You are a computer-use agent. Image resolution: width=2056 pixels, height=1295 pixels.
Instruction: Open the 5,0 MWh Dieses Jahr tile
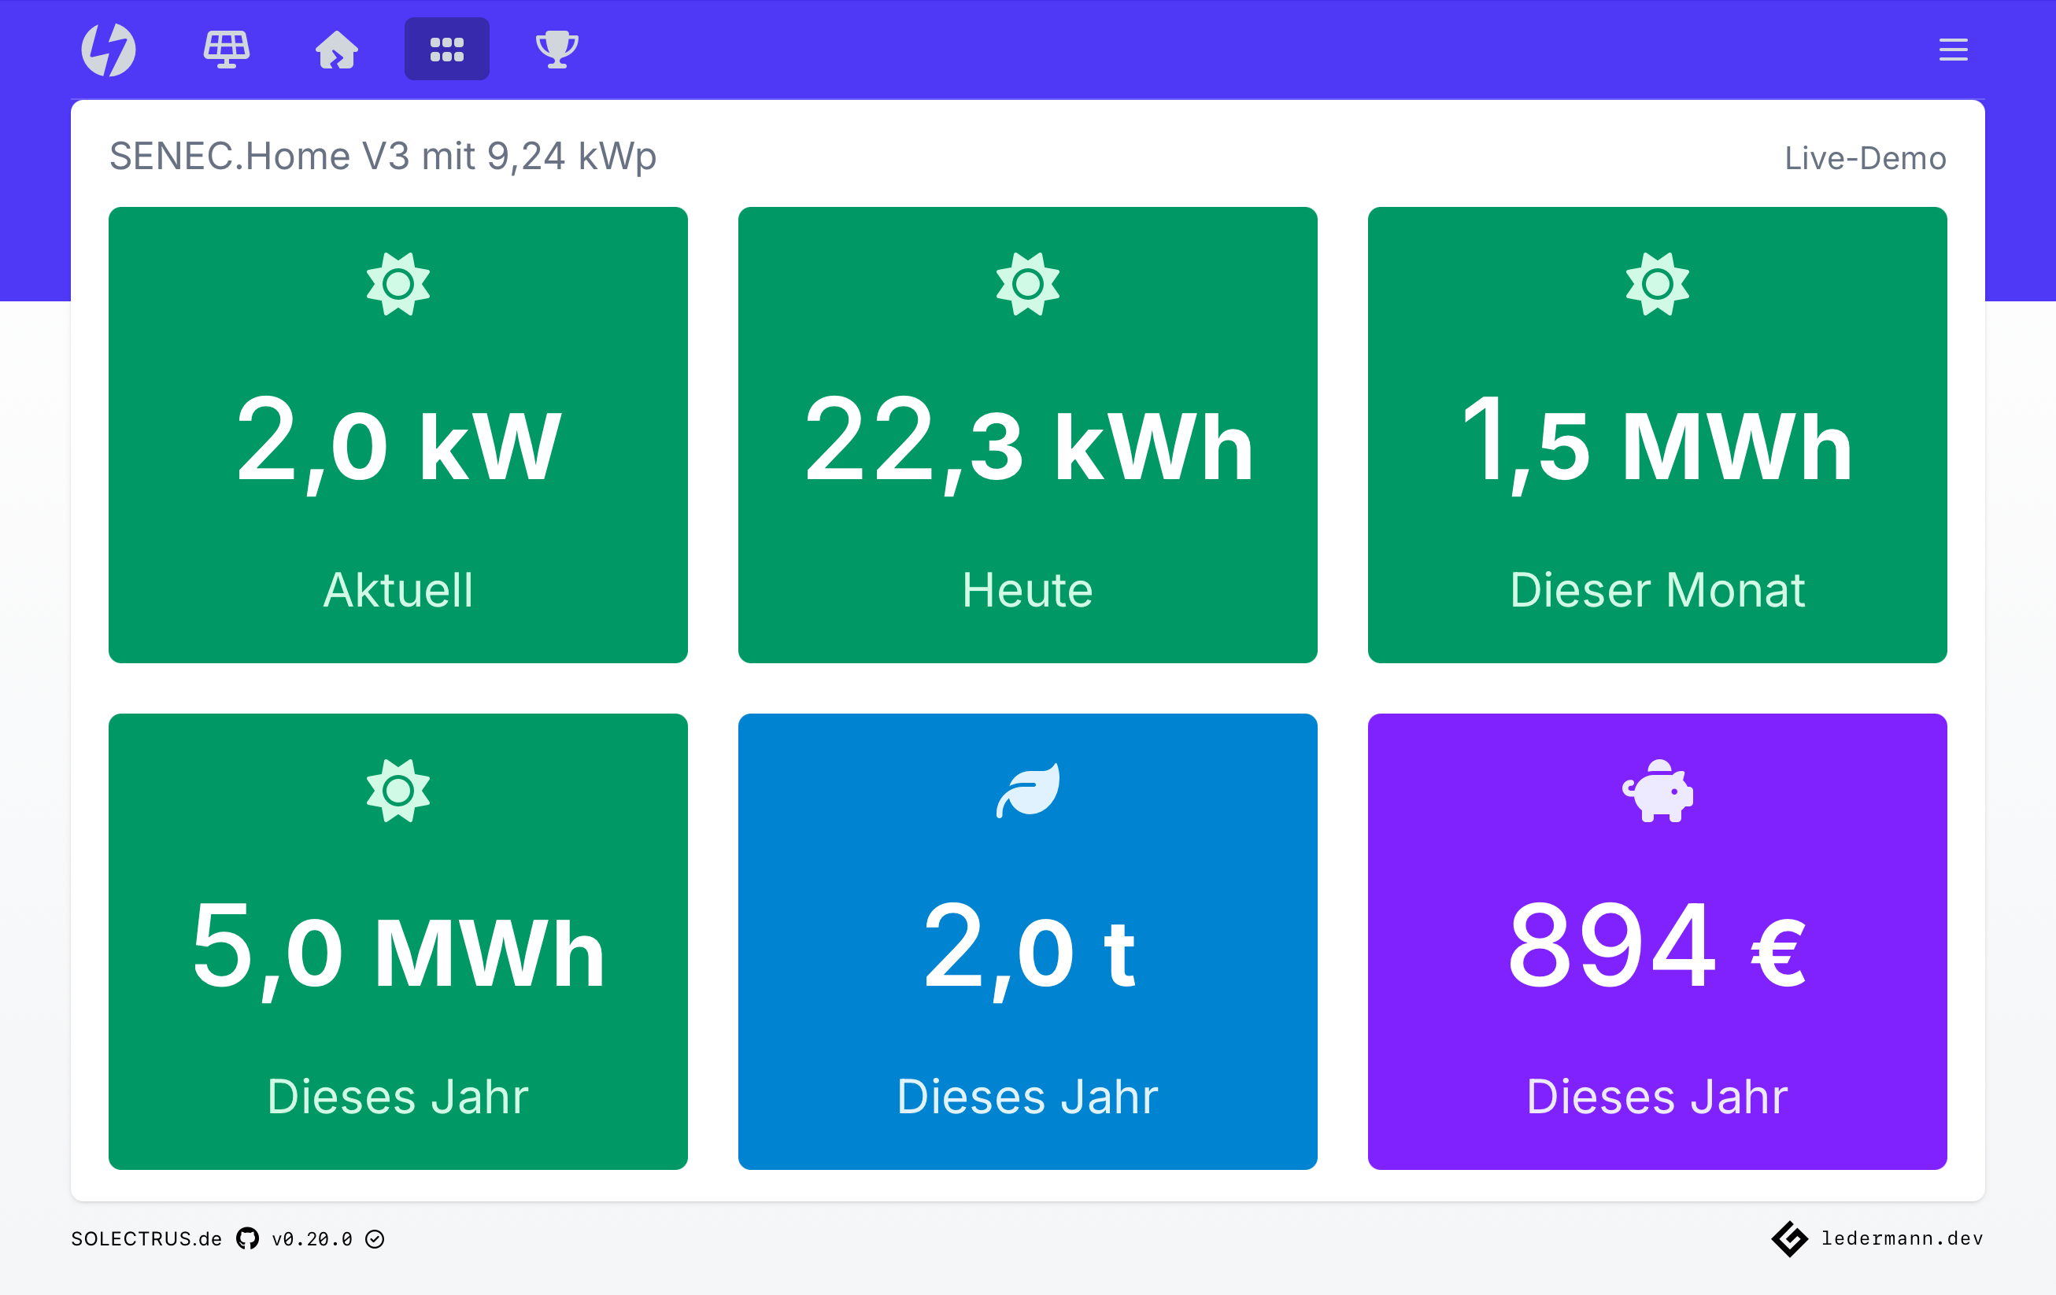point(398,942)
